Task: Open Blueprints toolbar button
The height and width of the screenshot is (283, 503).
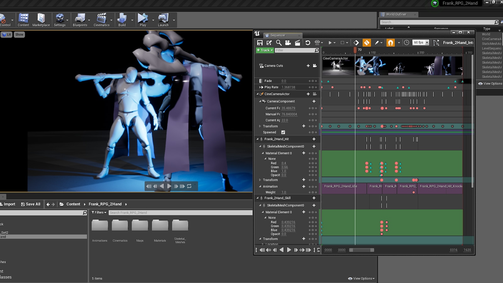Action: (80, 20)
